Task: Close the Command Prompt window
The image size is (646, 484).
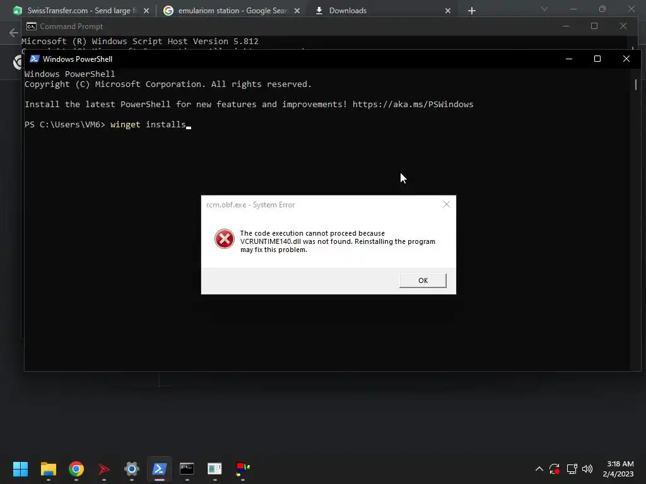Action: click(623, 26)
